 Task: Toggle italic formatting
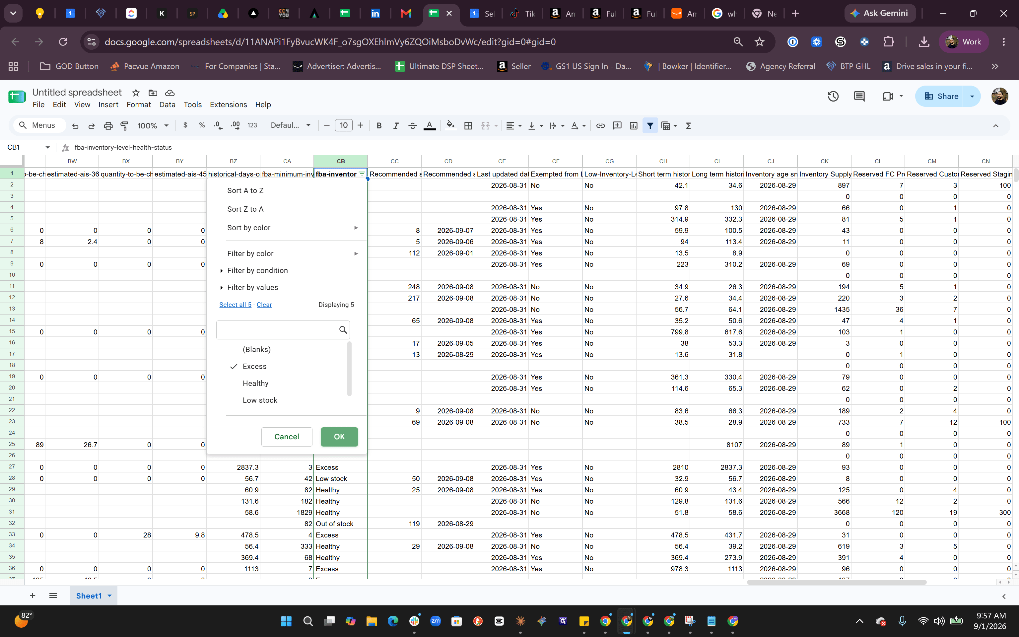point(396,125)
